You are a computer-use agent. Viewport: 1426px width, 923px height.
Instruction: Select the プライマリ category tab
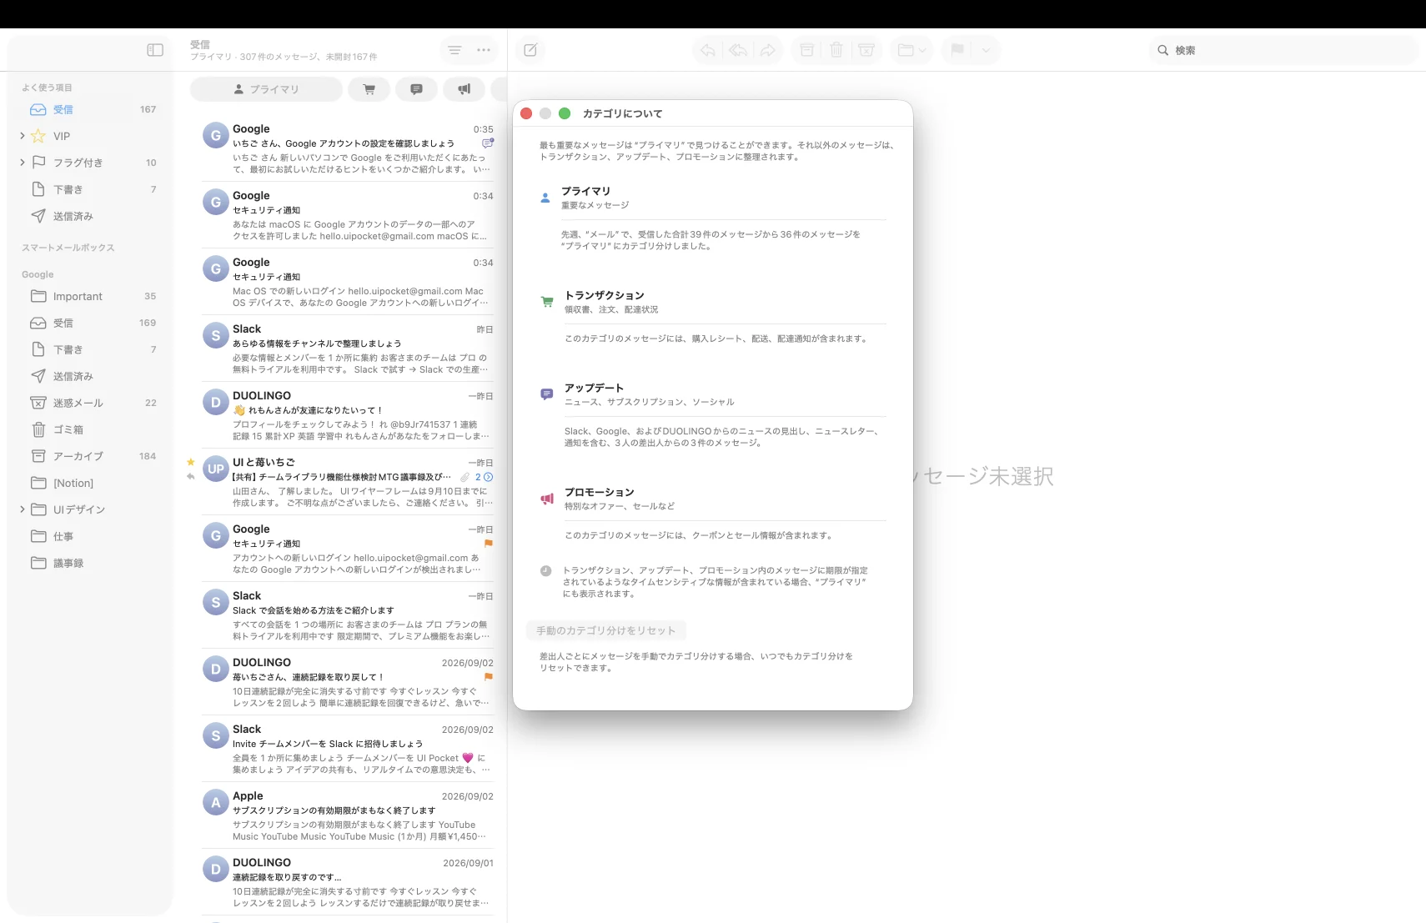pyautogui.click(x=266, y=89)
